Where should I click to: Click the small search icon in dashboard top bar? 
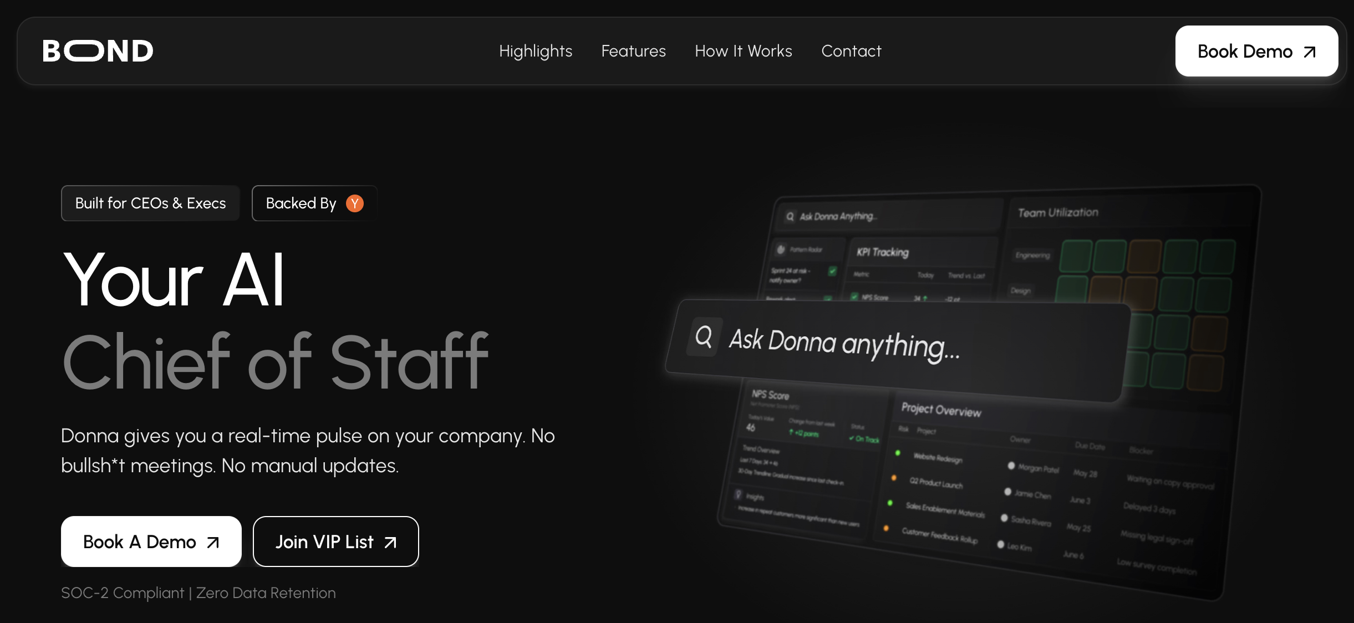click(790, 217)
